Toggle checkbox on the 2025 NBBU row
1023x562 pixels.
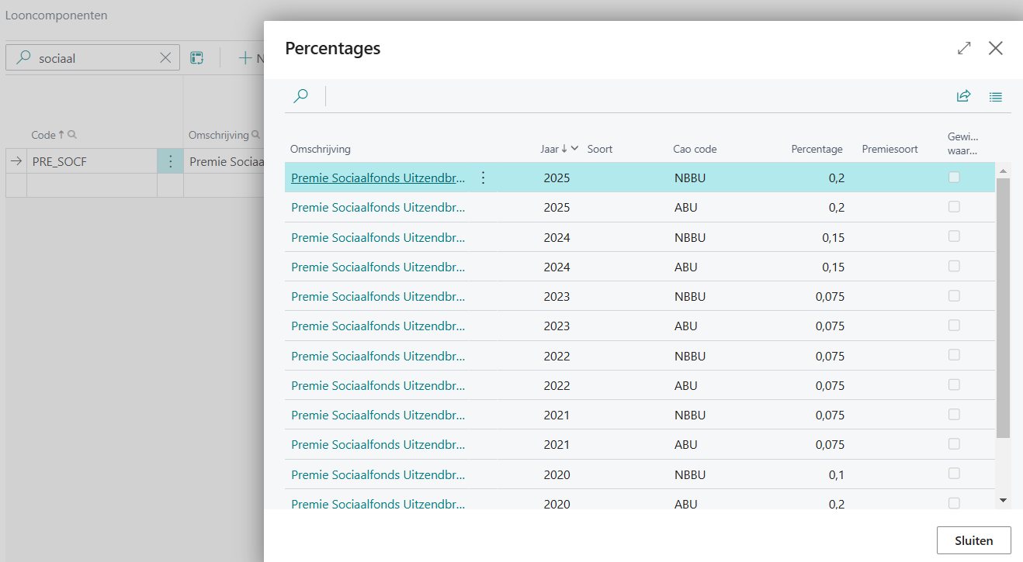[954, 178]
